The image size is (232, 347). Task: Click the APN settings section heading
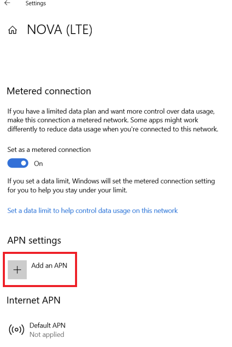(34, 241)
